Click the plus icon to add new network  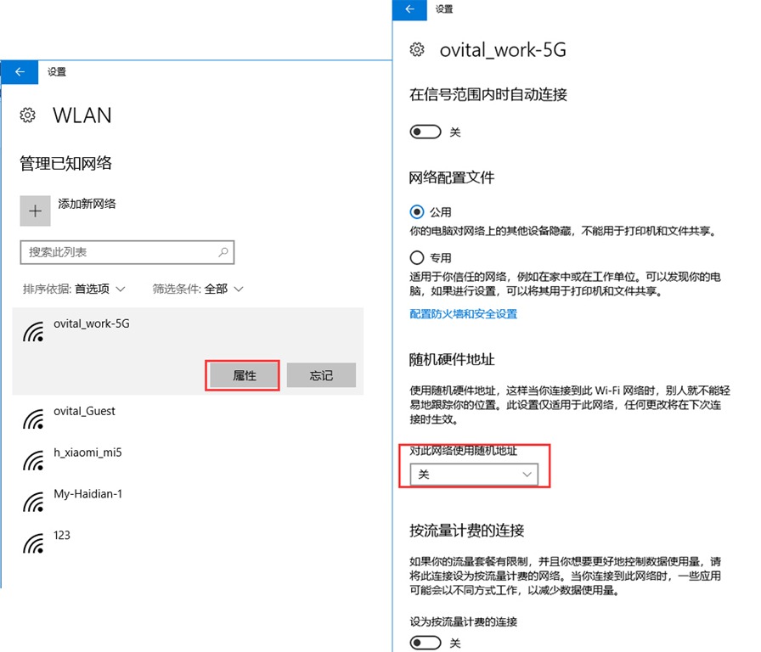coord(35,211)
